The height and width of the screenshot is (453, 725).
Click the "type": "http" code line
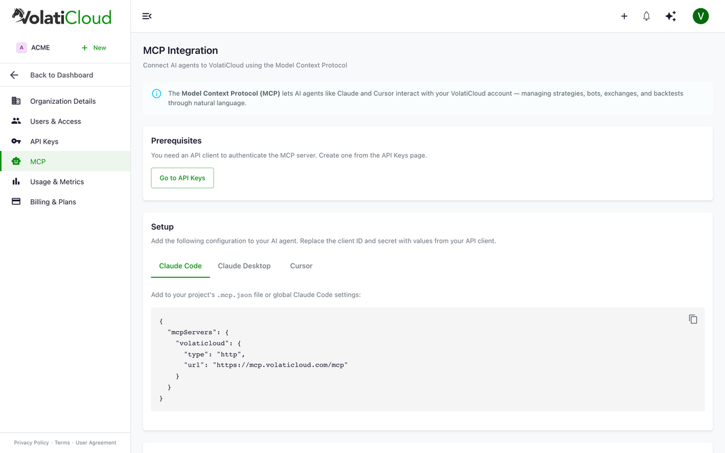coord(214,354)
